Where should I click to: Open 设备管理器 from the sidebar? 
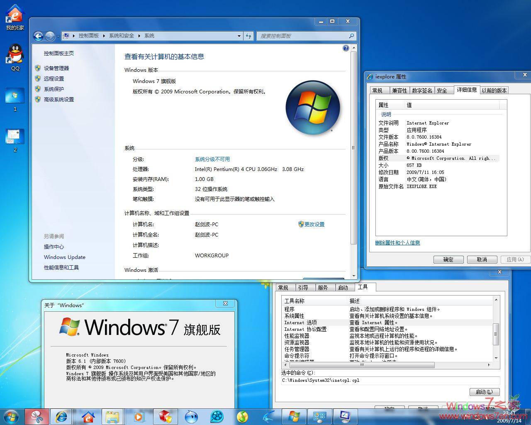56,68
